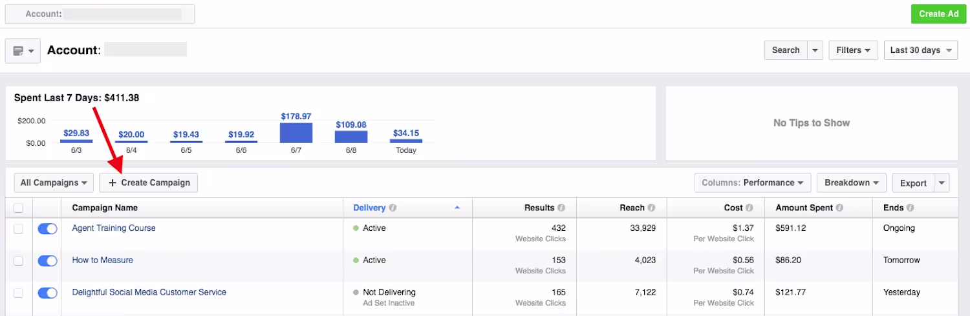Open Columns: Performance dropdown
This screenshot has height=316, width=970.
click(753, 183)
